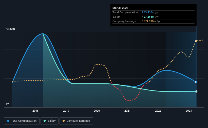
Task: Toggle the Company Earnings legend button
Action: click(76, 121)
